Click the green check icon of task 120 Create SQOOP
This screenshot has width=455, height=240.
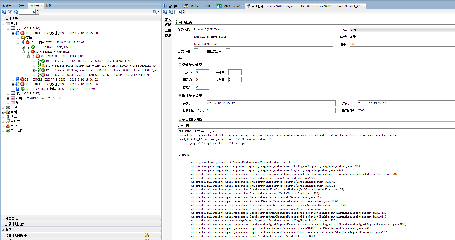(x=43, y=70)
